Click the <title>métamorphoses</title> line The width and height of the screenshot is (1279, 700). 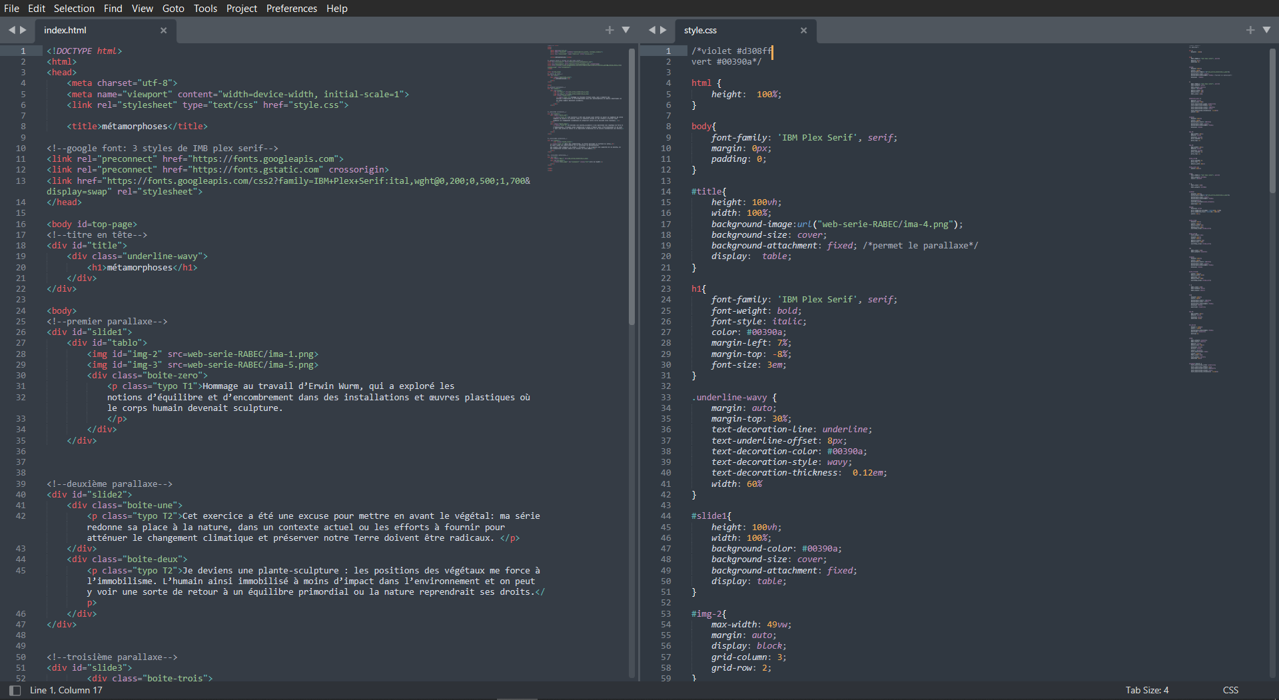(x=137, y=126)
